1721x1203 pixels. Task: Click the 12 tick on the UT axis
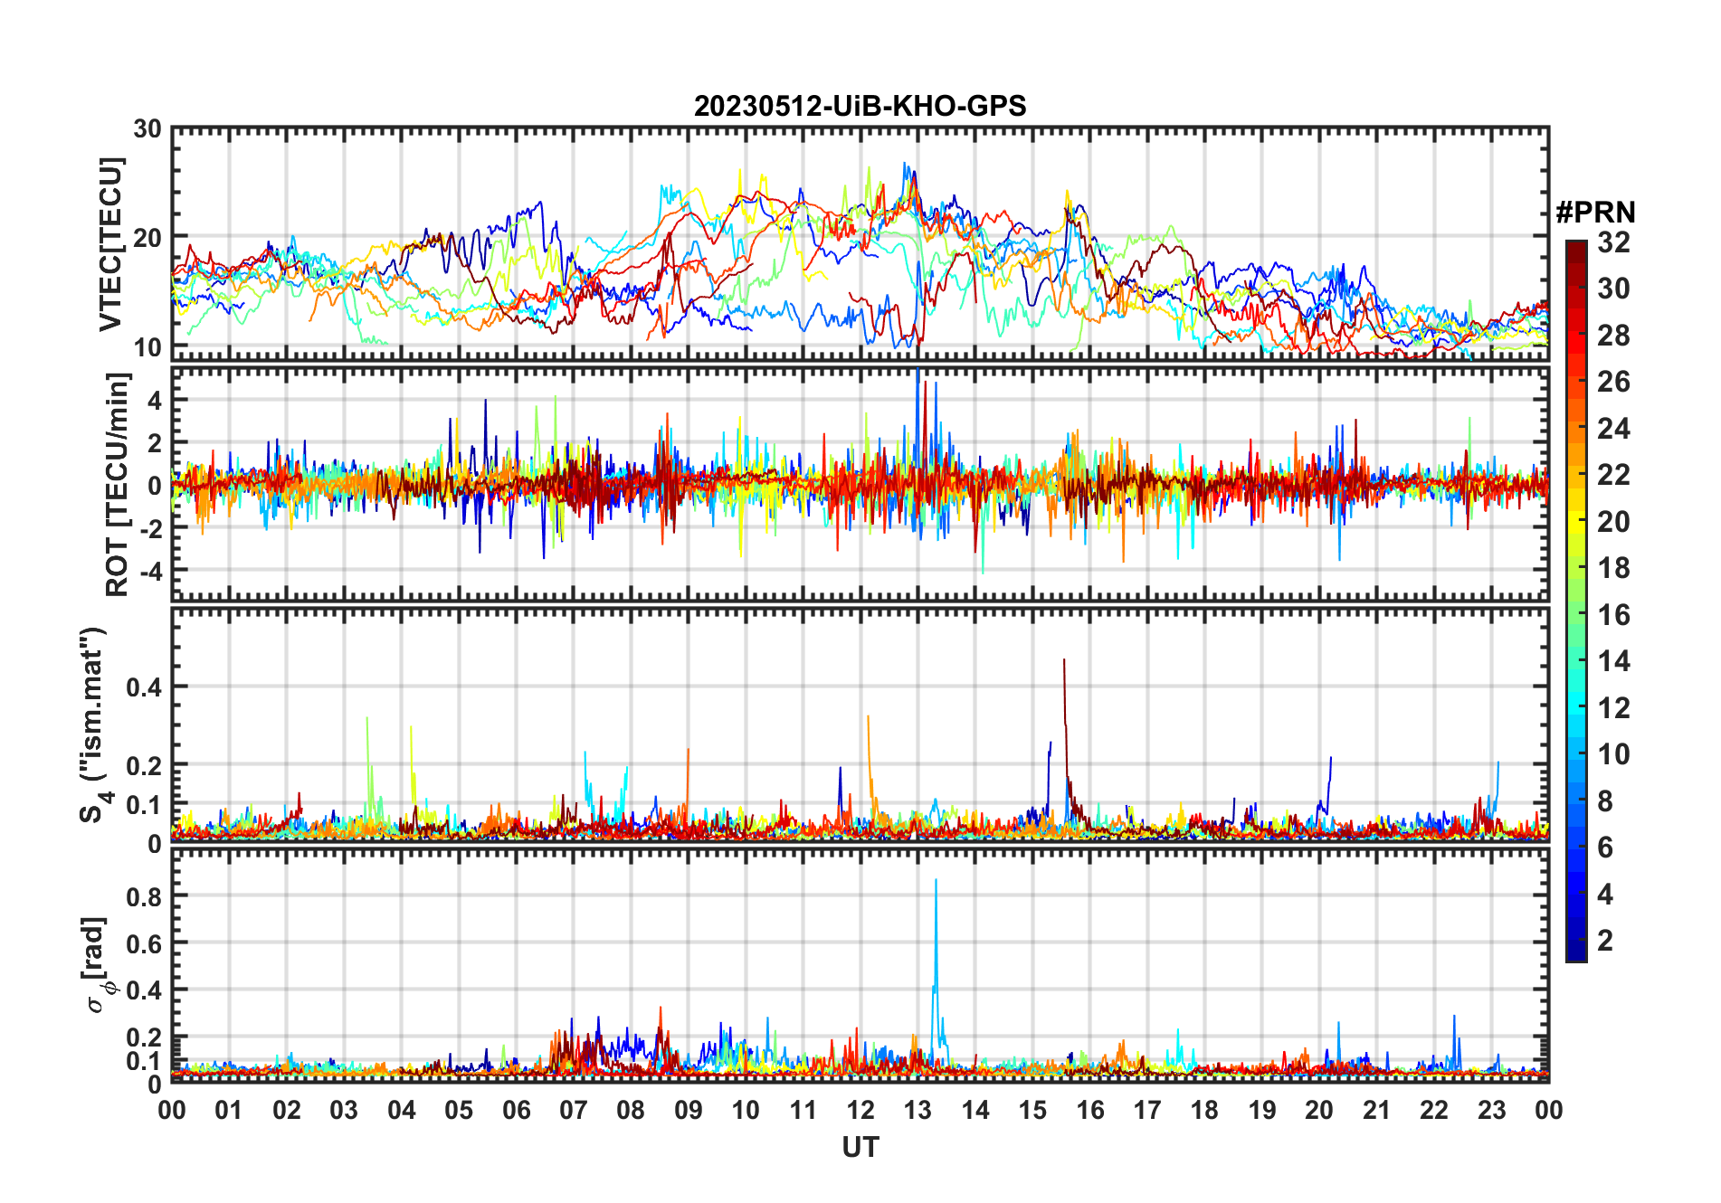click(860, 1110)
